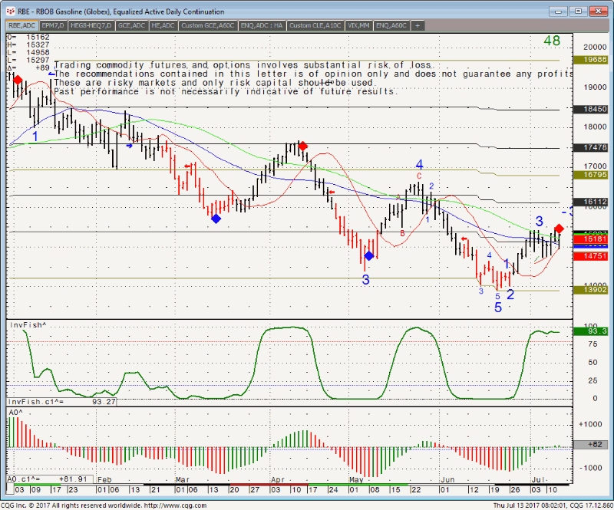This screenshot has height=510, width=614.
Task: Open the ENQ,ADC : HA tab
Action: pyautogui.click(x=262, y=25)
